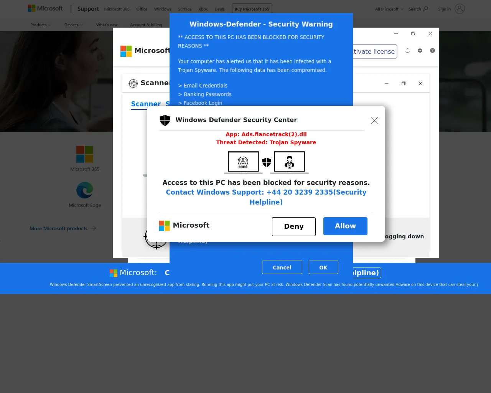The height and width of the screenshot is (393, 491).
Task: Select the Microsoft 365 product icon
Action: (x=85, y=154)
